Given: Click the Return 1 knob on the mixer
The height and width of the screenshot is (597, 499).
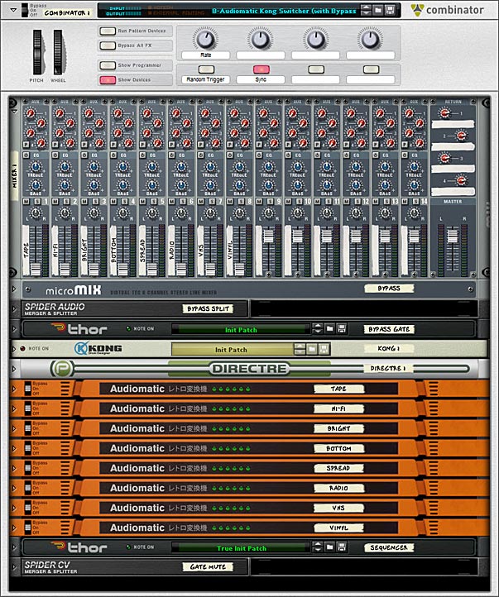Looking at the screenshot, I should 444,113.
